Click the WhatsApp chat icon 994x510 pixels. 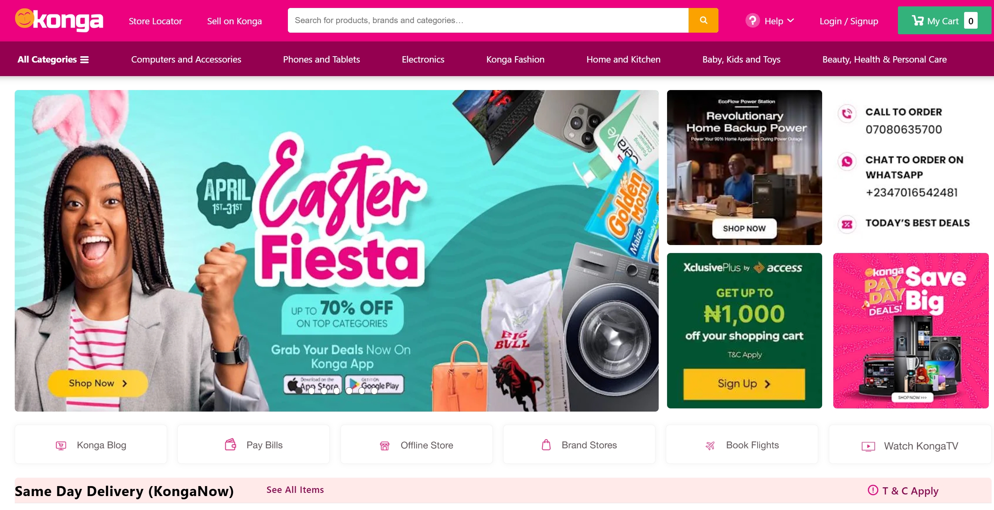[847, 161]
